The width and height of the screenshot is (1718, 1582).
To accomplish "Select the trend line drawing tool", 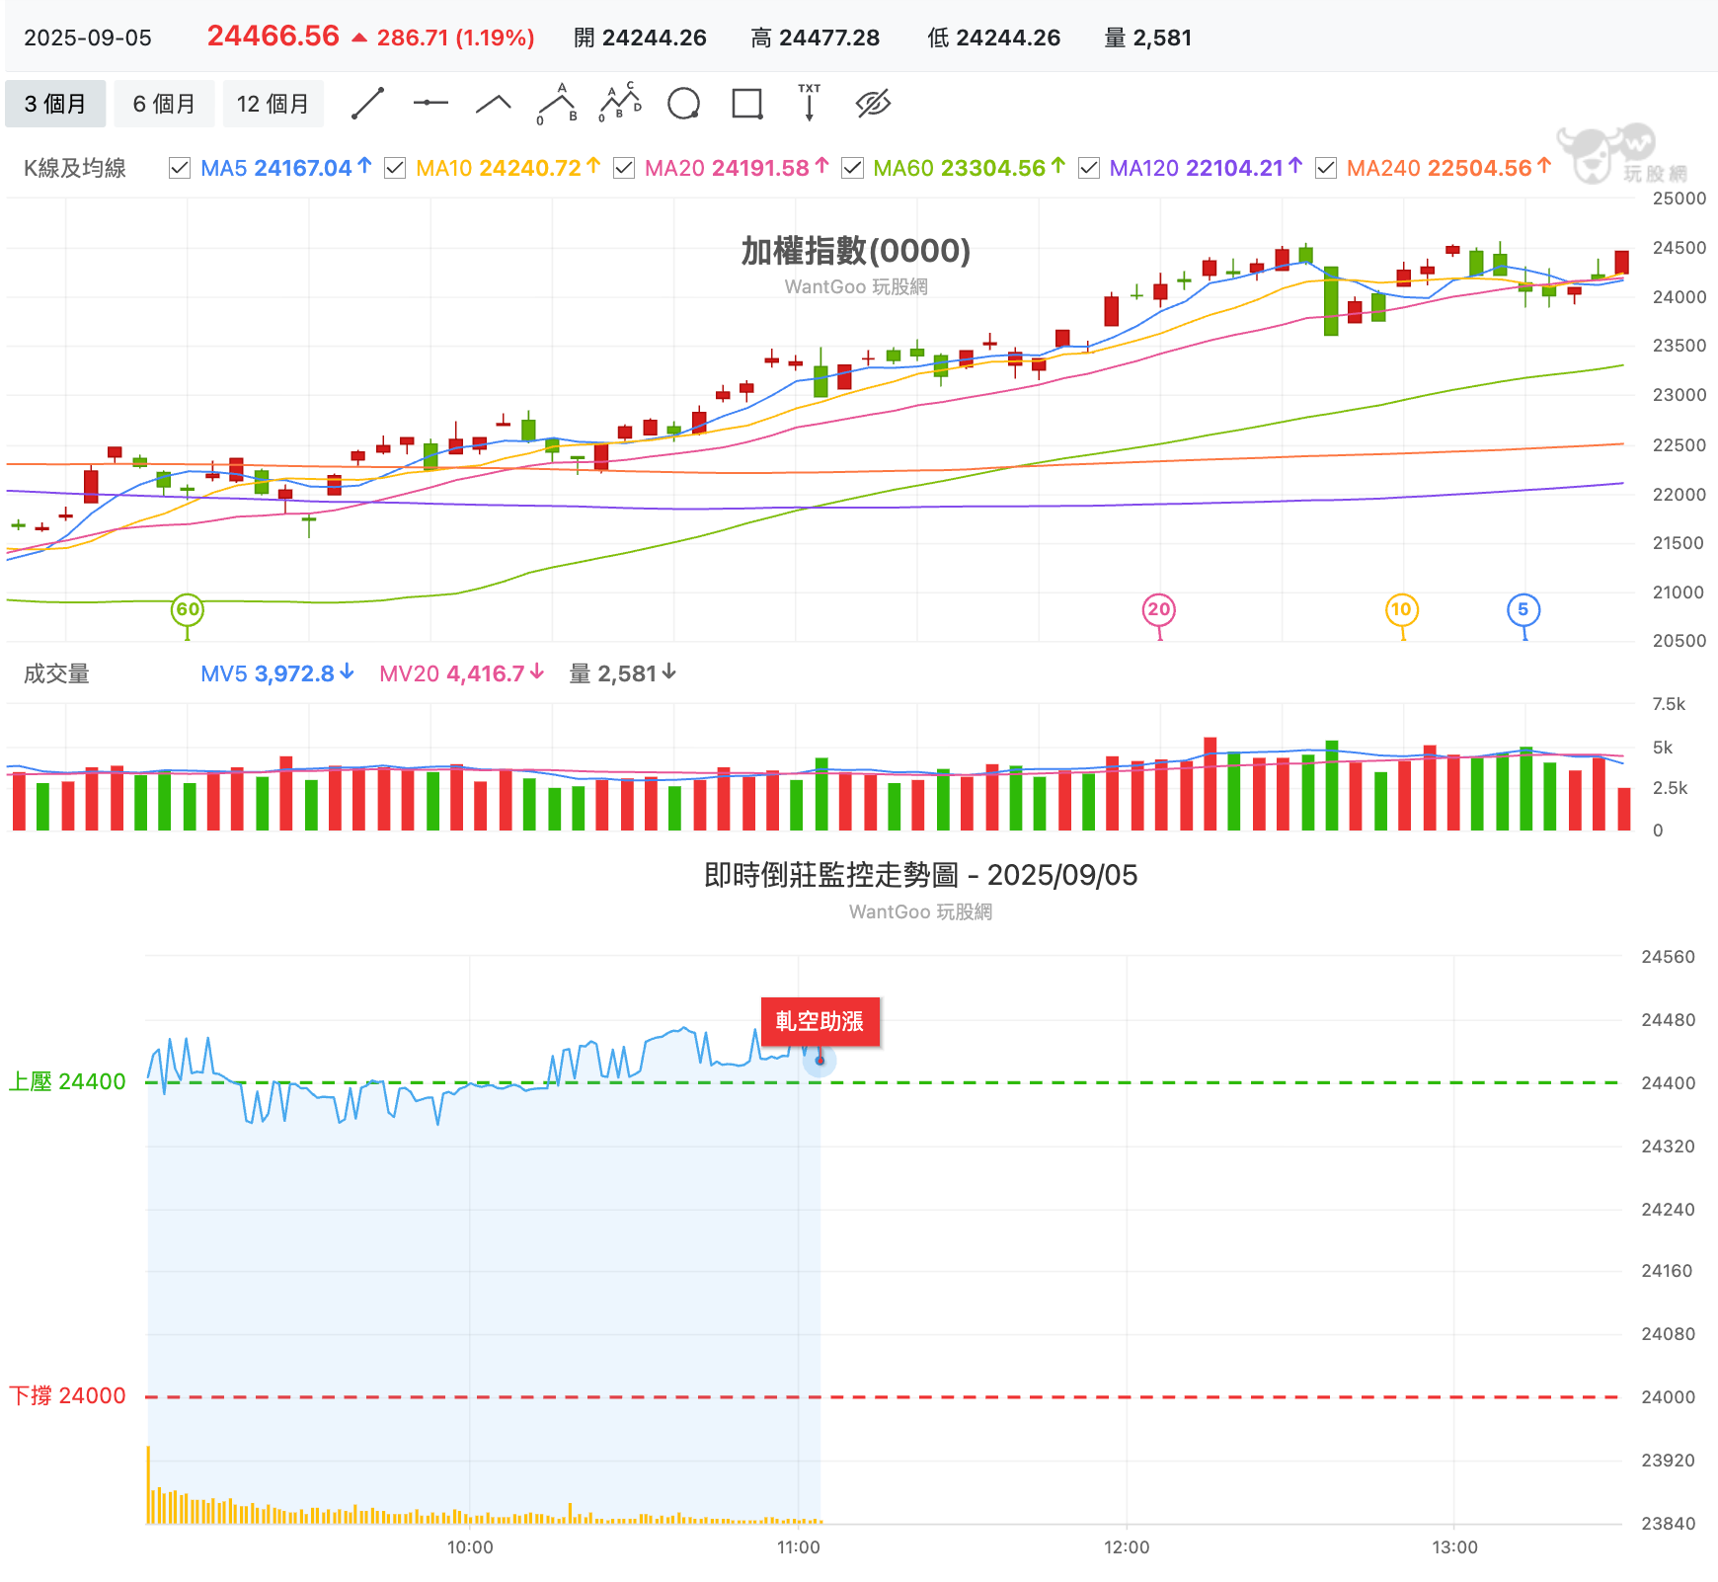I will tap(367, 104).
